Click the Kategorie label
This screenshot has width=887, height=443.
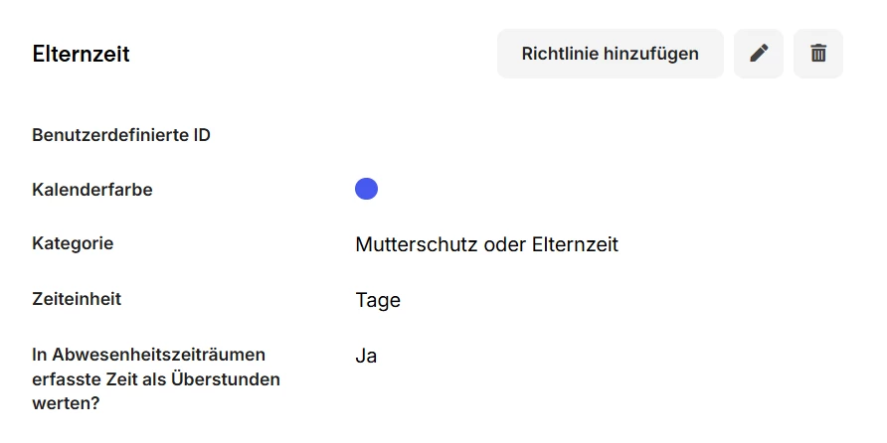tap(73, 243)
